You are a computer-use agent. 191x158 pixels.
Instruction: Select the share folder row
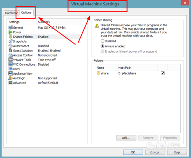(138, 73)
